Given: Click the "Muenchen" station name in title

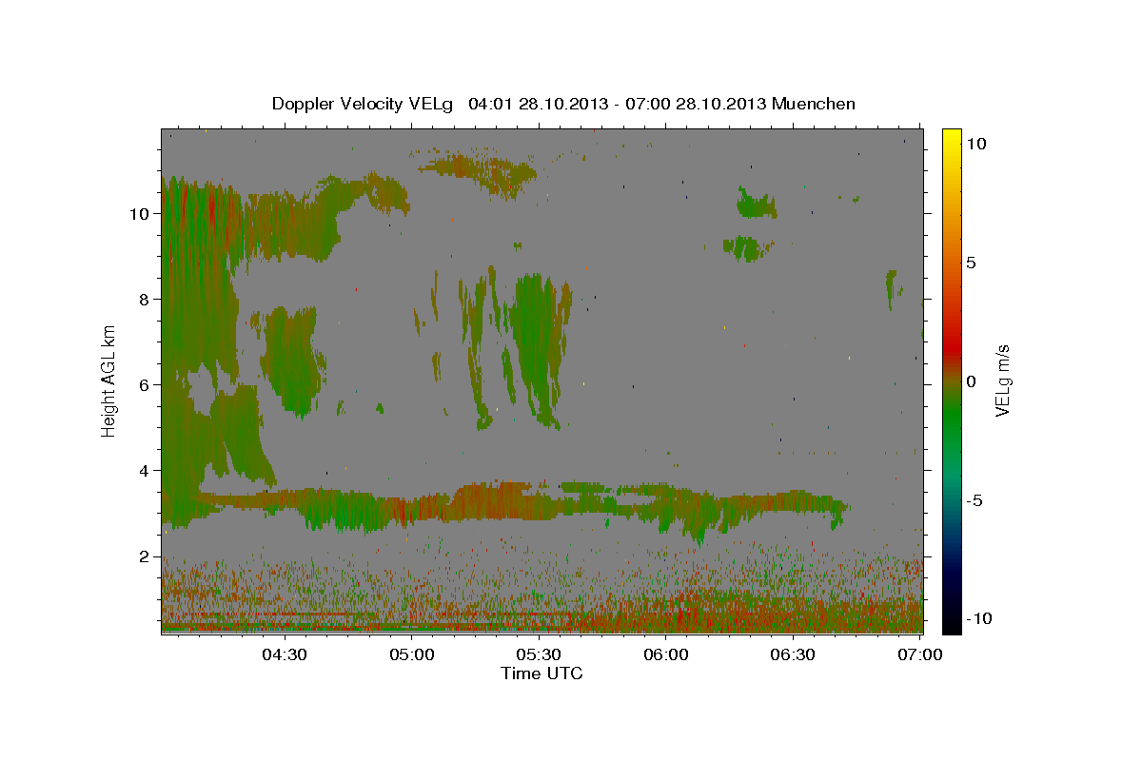Looking at the screenshot, I should click(814, 104).
